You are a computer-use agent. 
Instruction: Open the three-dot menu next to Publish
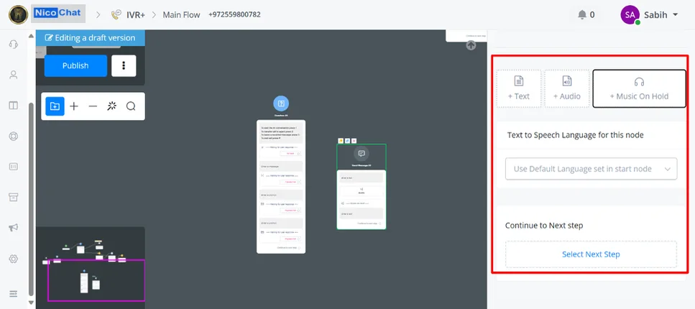tap(124, 65)
